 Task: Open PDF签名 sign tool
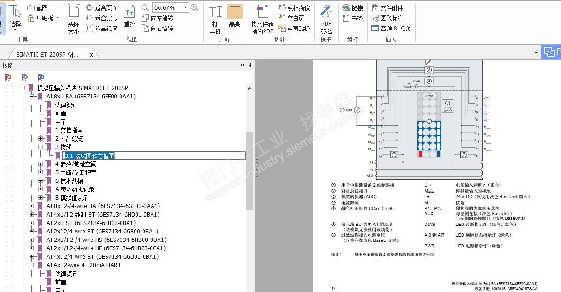click(x=326, y=20)
